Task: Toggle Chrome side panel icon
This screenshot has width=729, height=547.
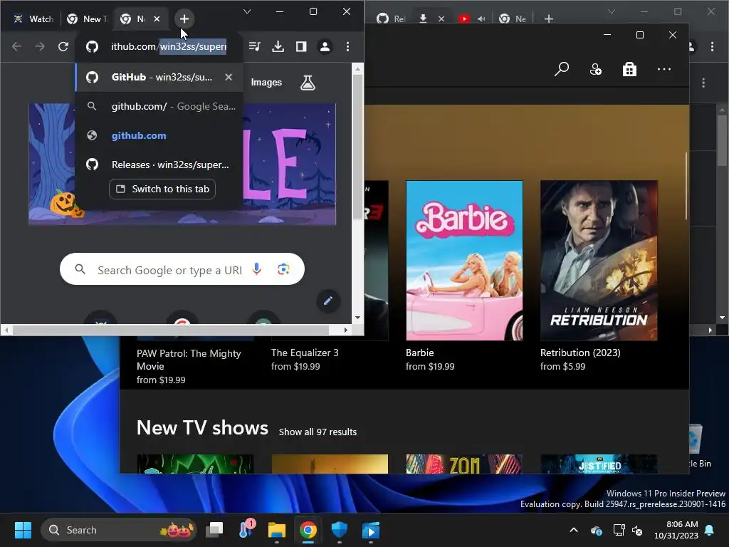Action: 301,46
